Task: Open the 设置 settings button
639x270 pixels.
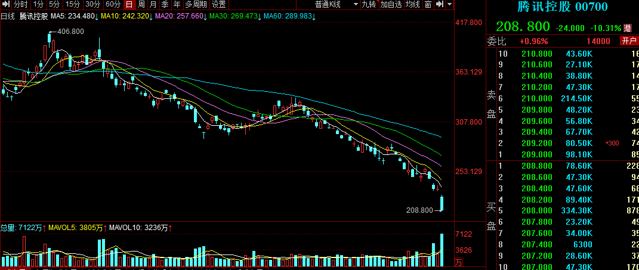Action: tap(219, 5)
